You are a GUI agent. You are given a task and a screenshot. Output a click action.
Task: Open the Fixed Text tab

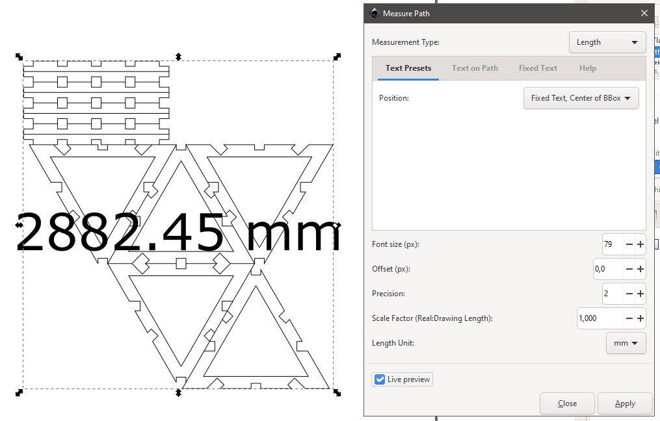coord(538,68)
